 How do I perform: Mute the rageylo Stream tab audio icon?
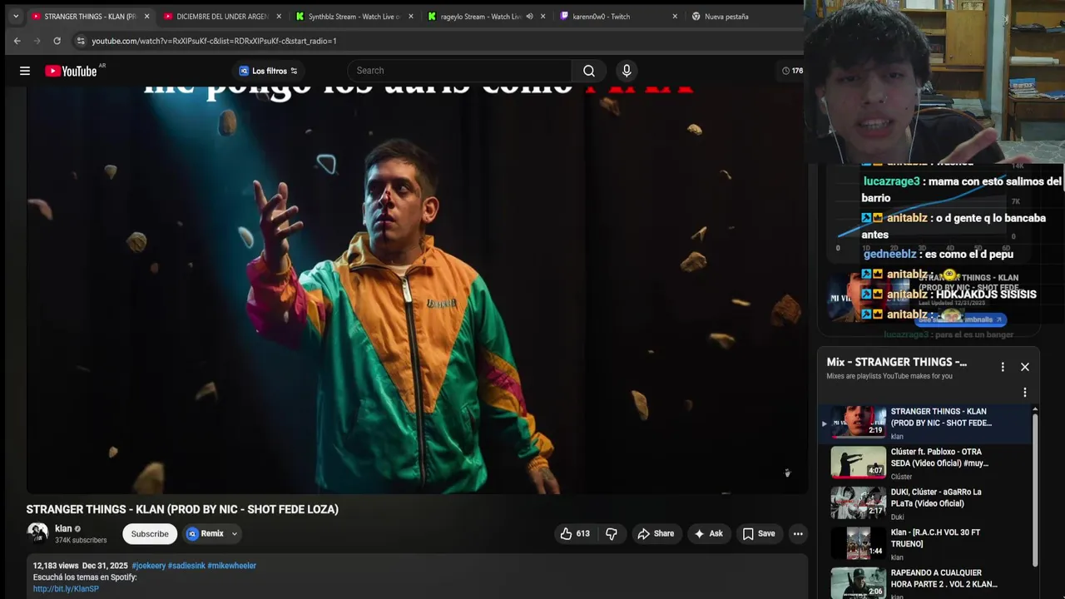529,17
